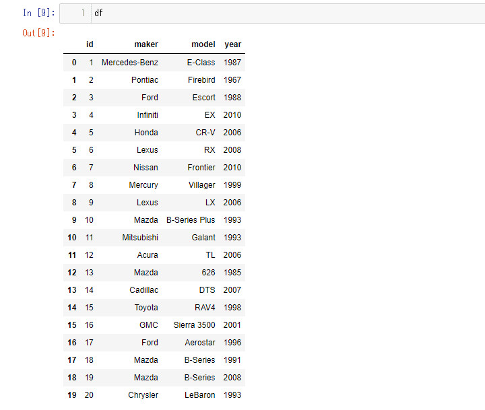
Task: Click year value 1987
Action: point(232,63)
